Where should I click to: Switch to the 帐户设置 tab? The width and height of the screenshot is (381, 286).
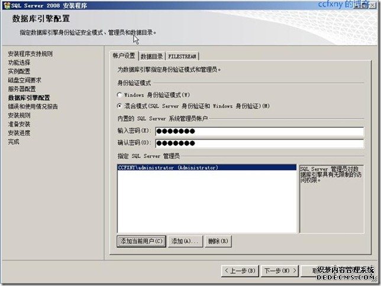pyautogui.click(x=124, y=56)
